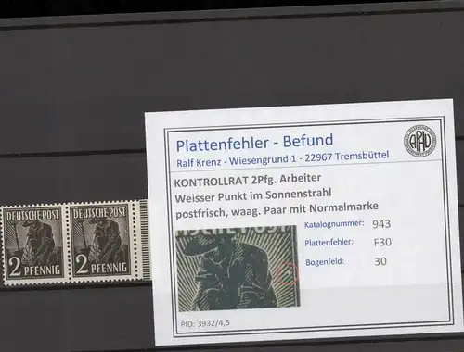Viewport: 464px width, 352px height.
Task: Click the plate flaw value F30
Action: 382,242
